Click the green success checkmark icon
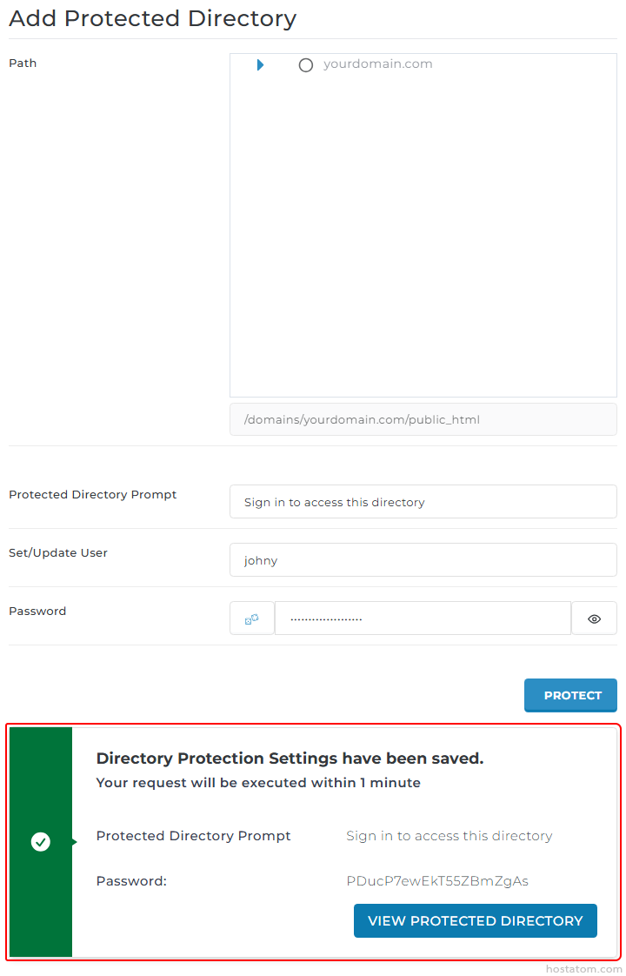The image size is (626, 976). (41, 842)
